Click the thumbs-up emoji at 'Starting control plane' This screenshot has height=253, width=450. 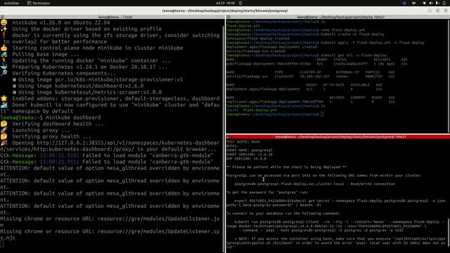tap(4, 48)
